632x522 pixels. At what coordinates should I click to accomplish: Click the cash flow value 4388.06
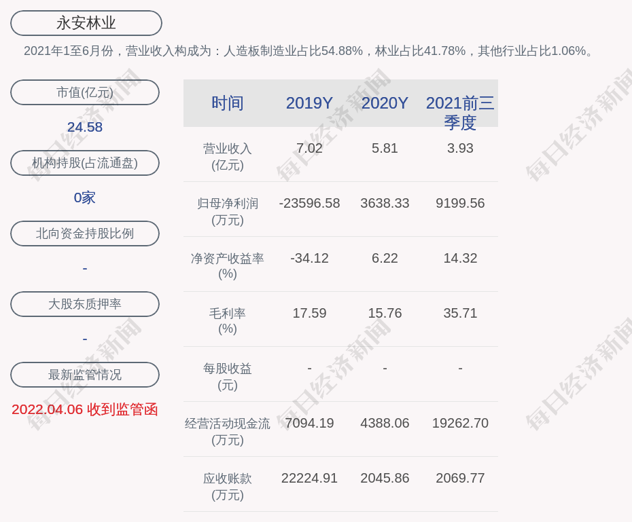385,423
